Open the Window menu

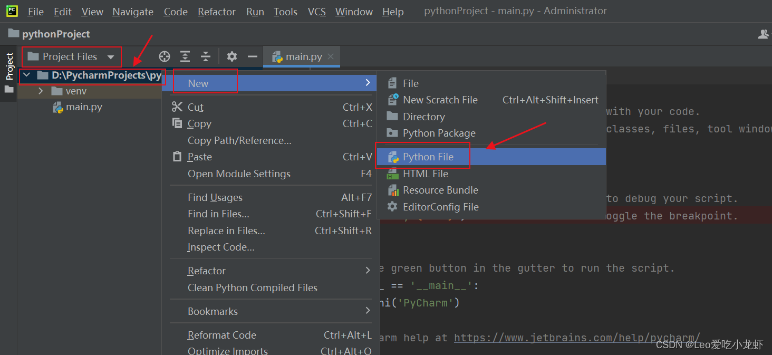354,12
